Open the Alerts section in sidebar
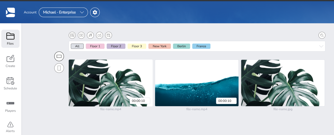 (10, 127)
